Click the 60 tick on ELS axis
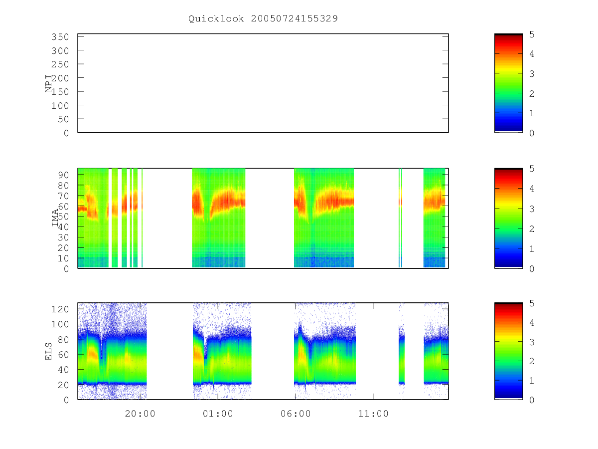Viewport: 598px width, 449px height. point(63,355)
